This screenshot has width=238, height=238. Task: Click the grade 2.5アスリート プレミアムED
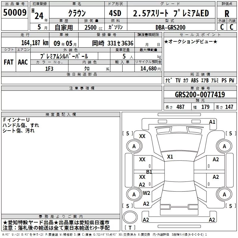pos(171,13)
